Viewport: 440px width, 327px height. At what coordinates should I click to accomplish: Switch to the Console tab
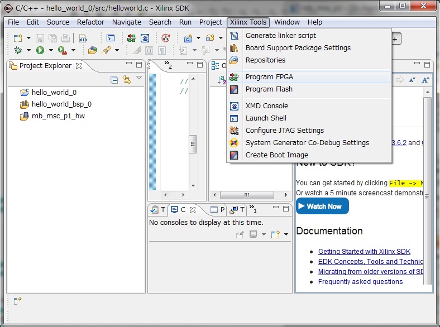point(183,209)
